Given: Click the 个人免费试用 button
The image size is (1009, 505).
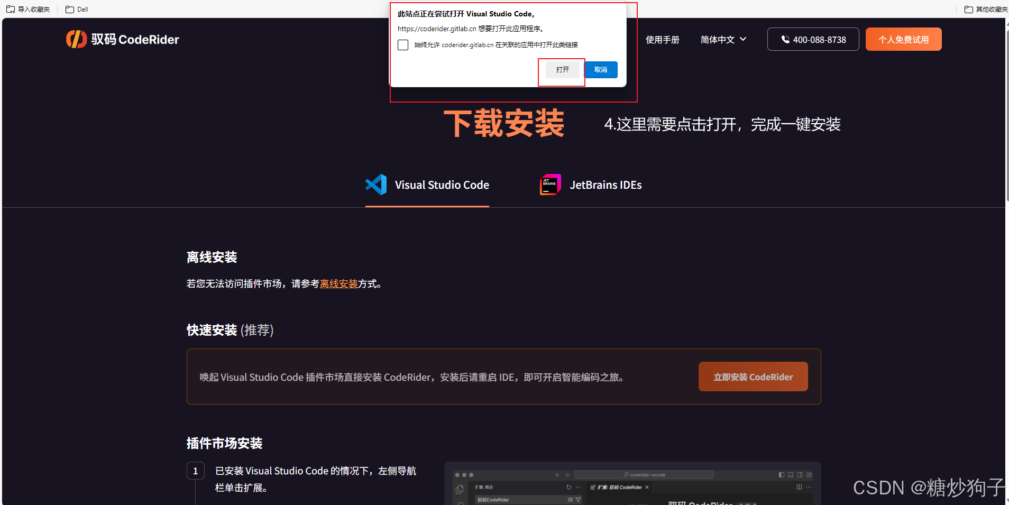Looking at the screenshot, I should pyautogui.click(x=903, y=39).
